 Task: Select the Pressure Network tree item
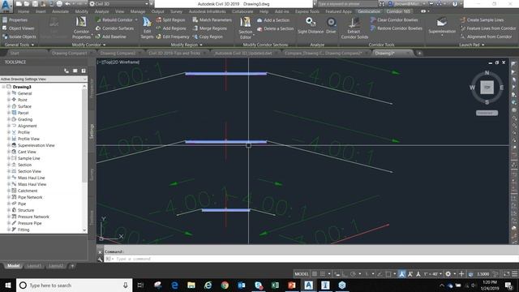(x=33, y=217)
